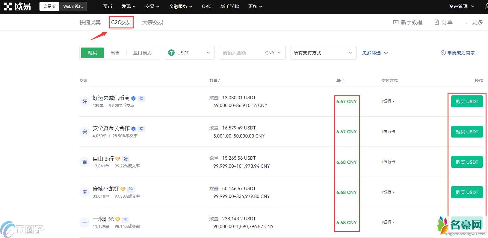The image size is (488, 238).
Task: Open merchant 麻辣小龙虾 profile
Action: [106, 189]
